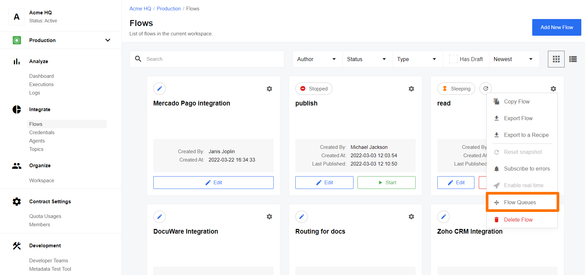
Task: Click the flows Search input field
Action: click(207, 59)
